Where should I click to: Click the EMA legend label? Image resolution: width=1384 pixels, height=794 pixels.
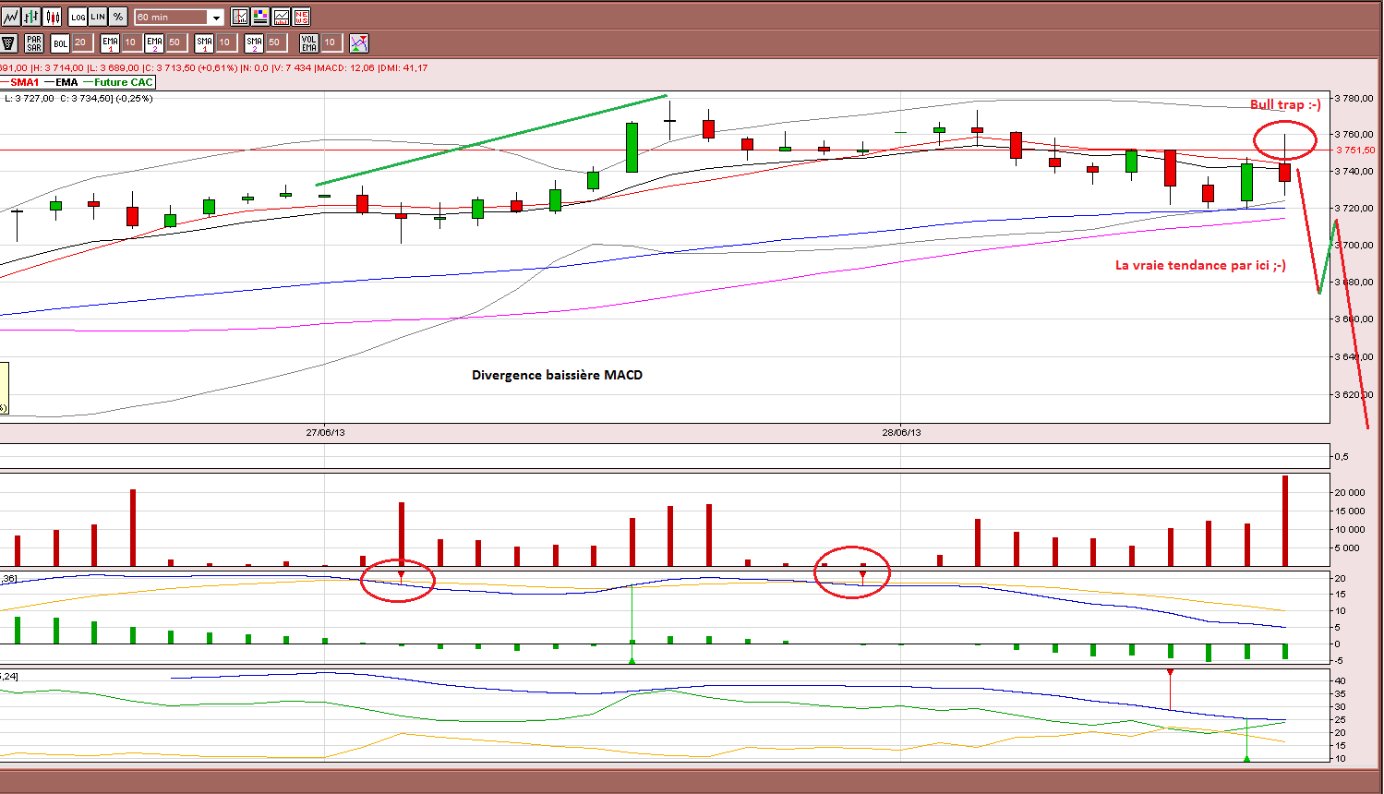pyautogui.click(x=66, y=82)
